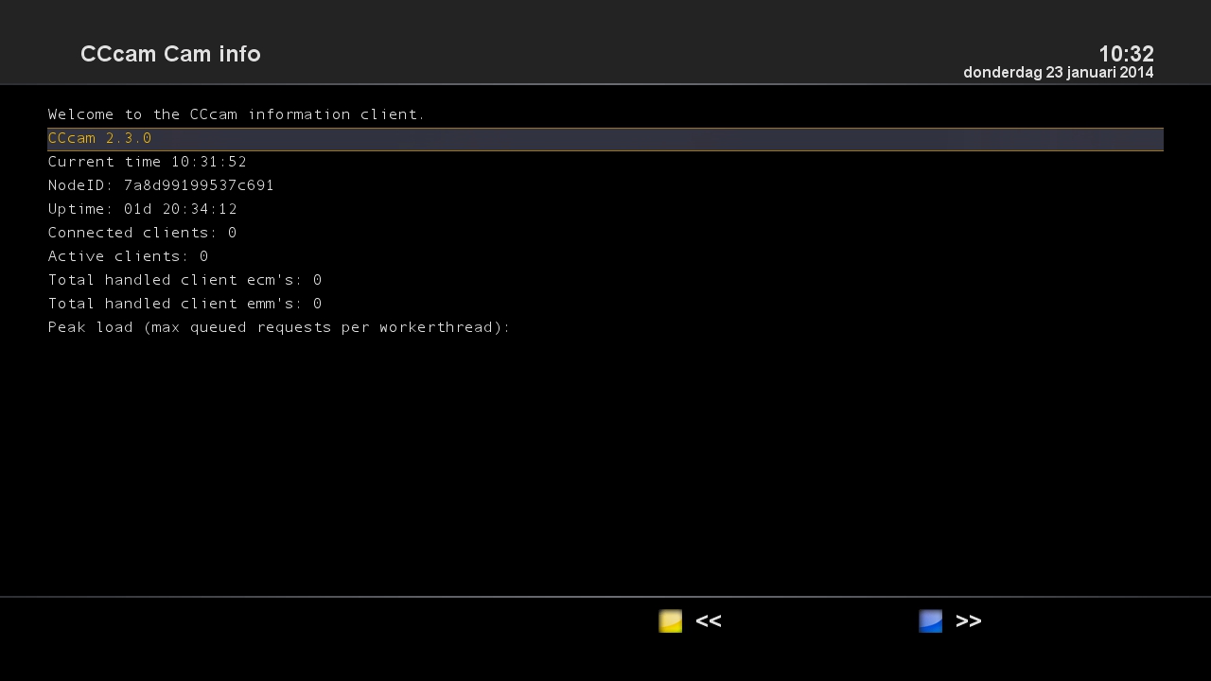This screenshot has width=1211, height=681.
Task: Select the 'Welcome to the CCcam information client.' line
Action: (x=605, y=115)
